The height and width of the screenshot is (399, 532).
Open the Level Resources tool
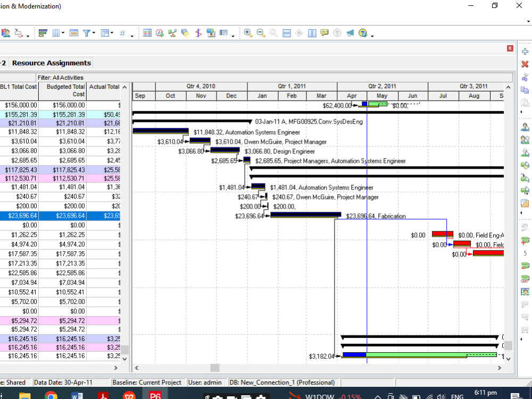click(x=172, y=33)
